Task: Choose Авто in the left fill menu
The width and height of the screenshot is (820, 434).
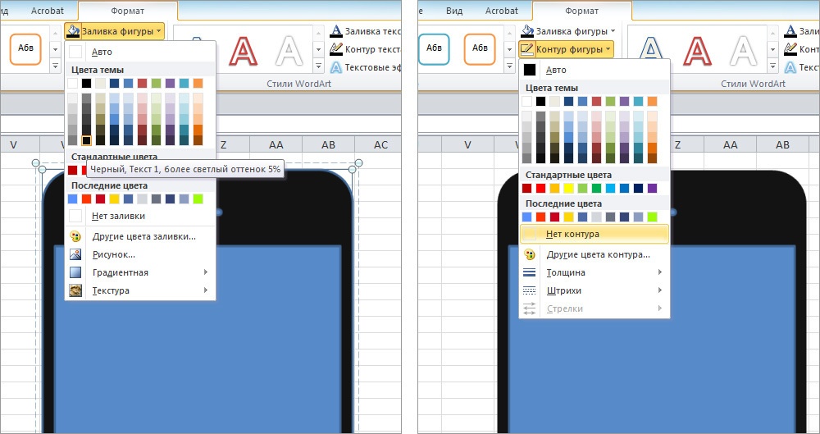Action: pyautogui.click(x=140, y=52)
